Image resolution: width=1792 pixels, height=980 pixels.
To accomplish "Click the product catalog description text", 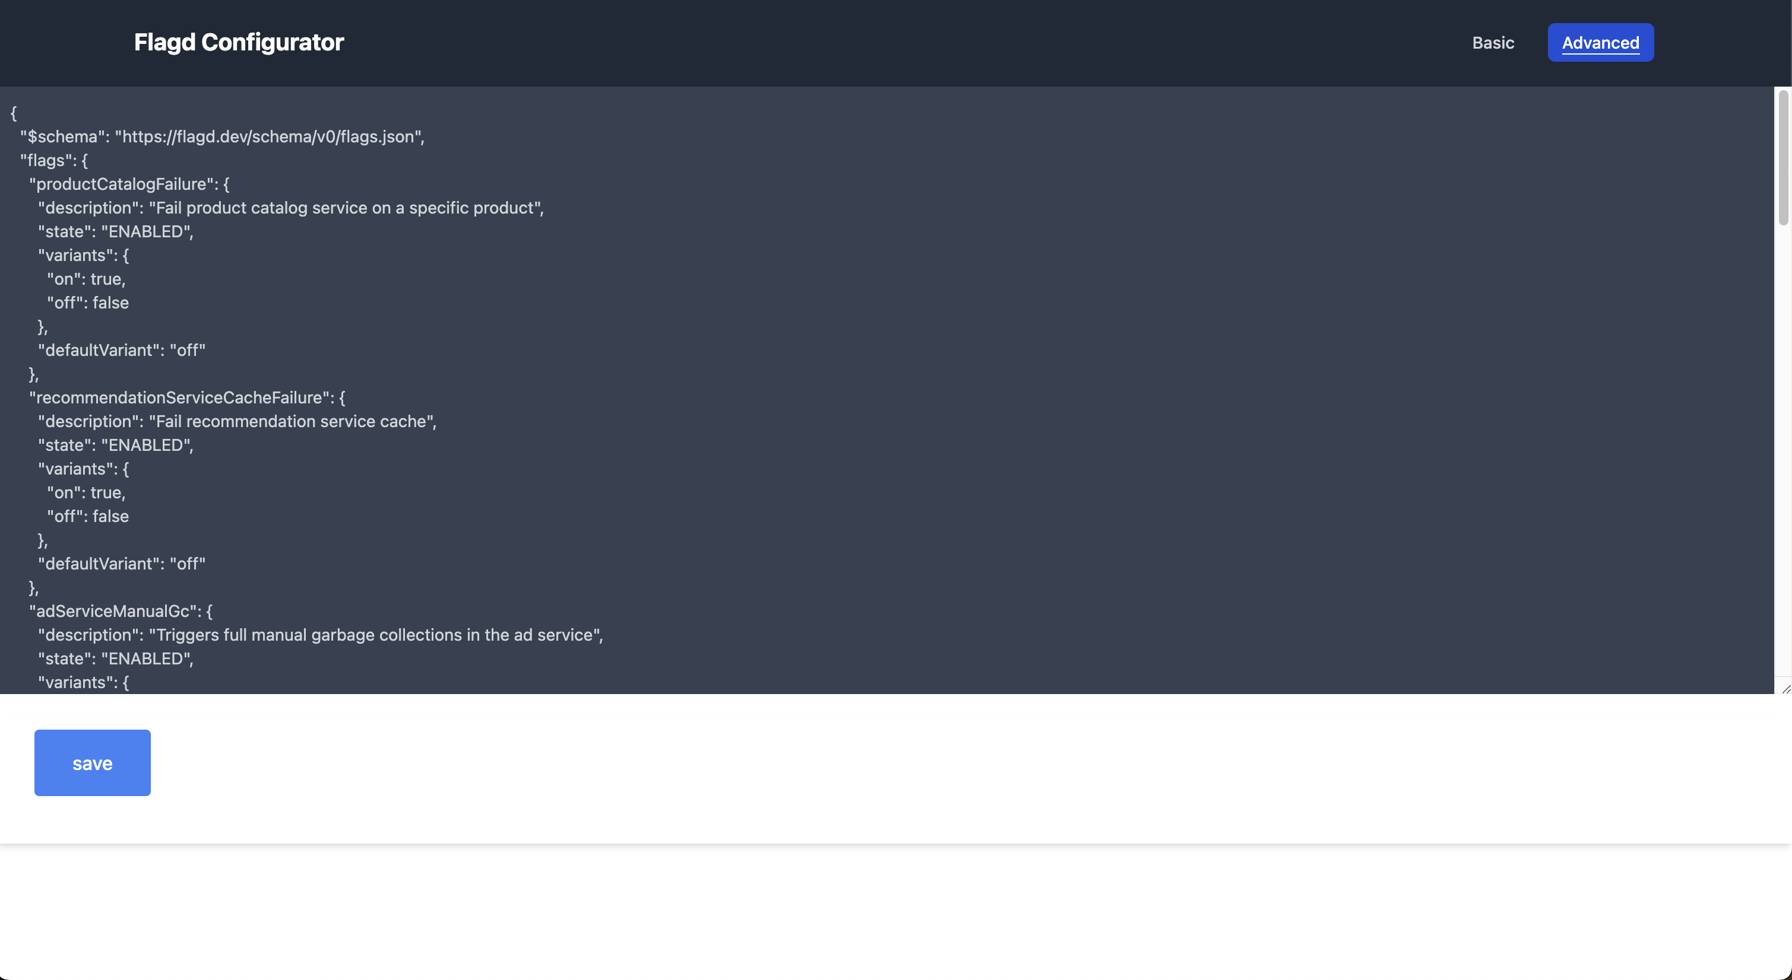I will click(x=346, y=208).
